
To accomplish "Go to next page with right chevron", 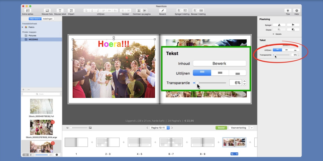I will pyautogui.click(x=172, y=128).
